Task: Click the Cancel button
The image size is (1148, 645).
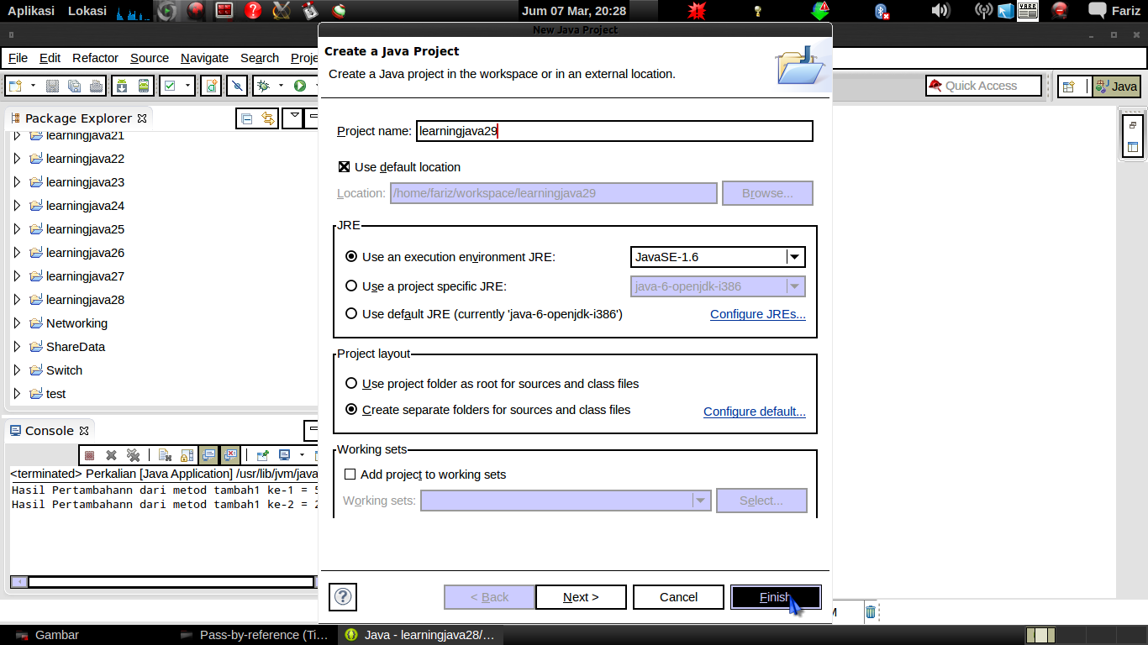Action: pyautogui.click(x=678, y=597)
